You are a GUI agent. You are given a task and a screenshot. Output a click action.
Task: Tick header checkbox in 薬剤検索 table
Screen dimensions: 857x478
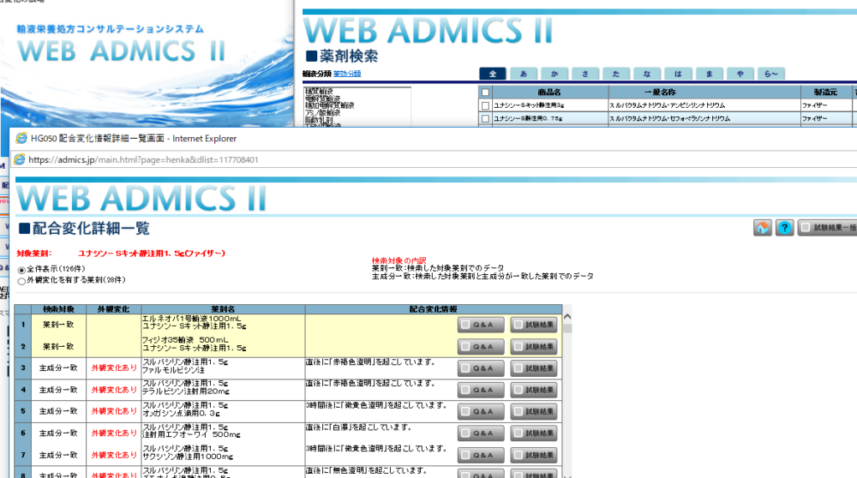point(485,92)
